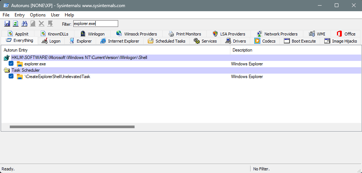Click the Properties toolbar icon

[33, 24]
